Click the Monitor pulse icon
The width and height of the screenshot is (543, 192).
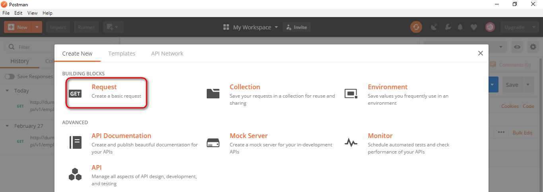pyautogui.click(x=351, y=142)
